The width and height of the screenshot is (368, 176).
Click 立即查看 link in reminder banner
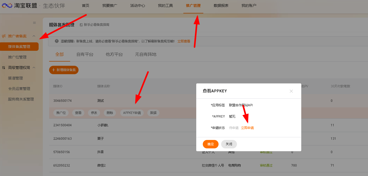[184, 41]
